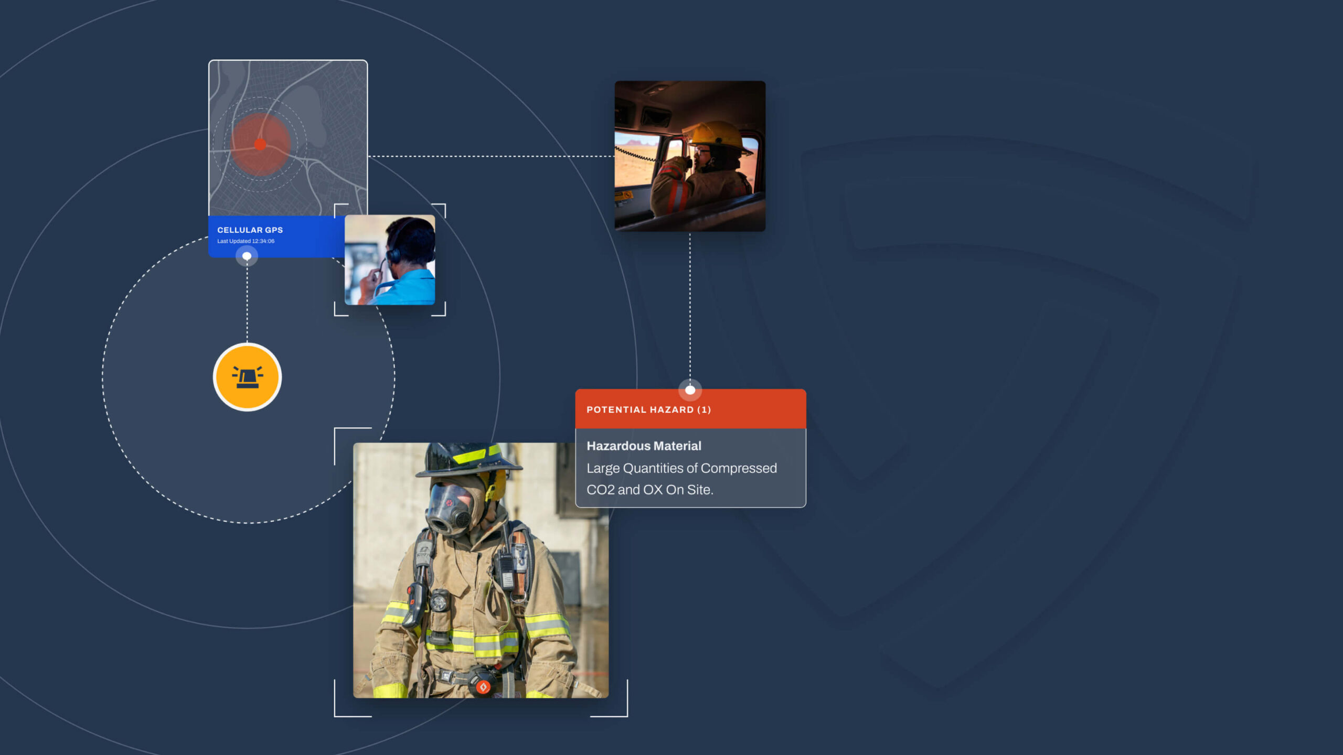Click the black helmet on masked firefighter
1343x755 pixels.
(464, 459)
